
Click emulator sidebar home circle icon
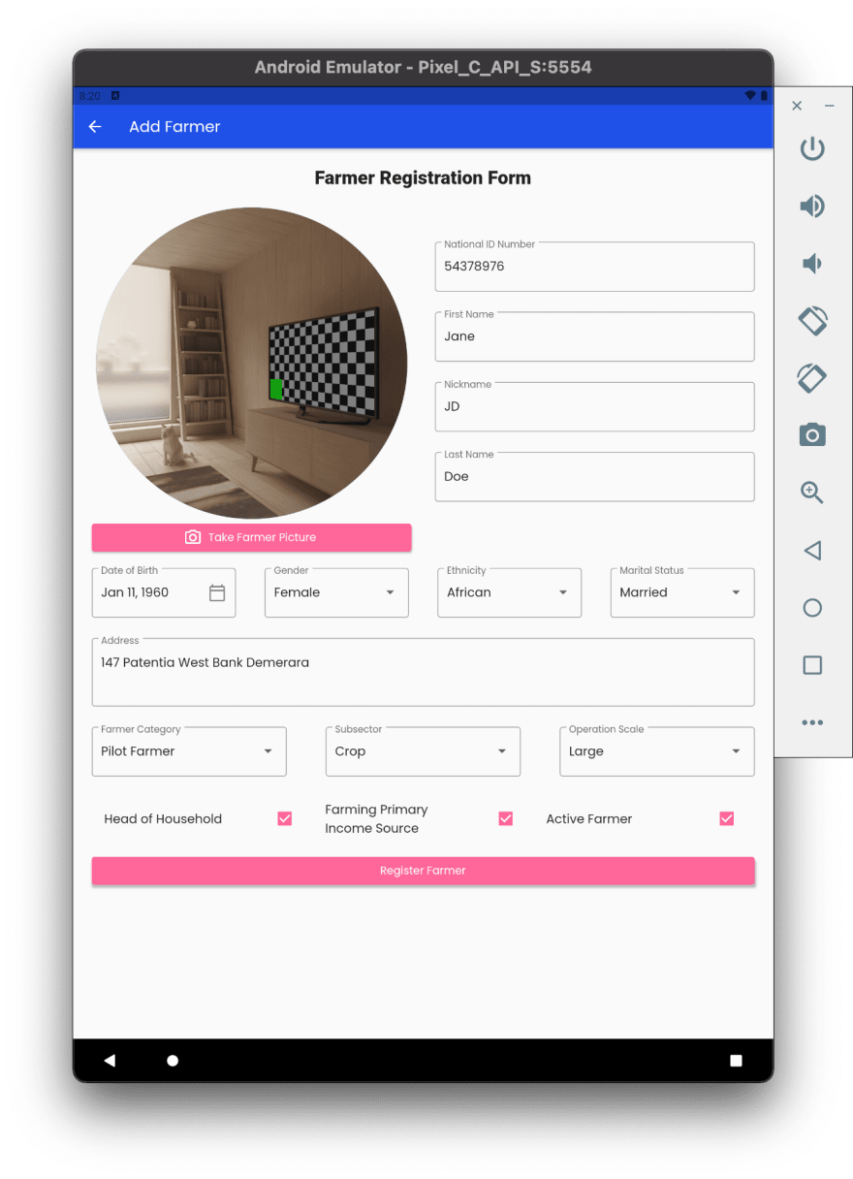(812, 608)
